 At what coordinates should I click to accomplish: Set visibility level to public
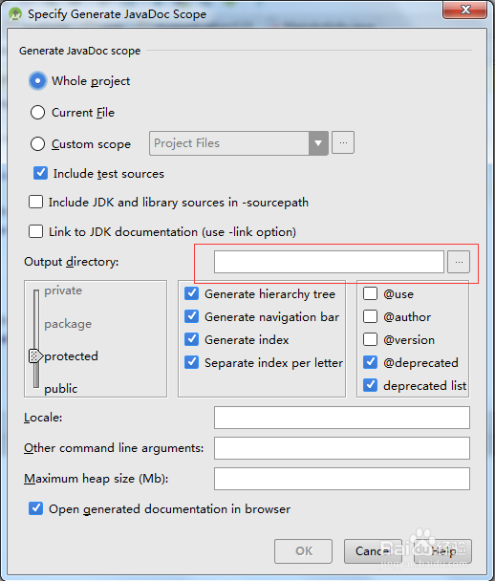pyautogui.click(x=61, y=389)
